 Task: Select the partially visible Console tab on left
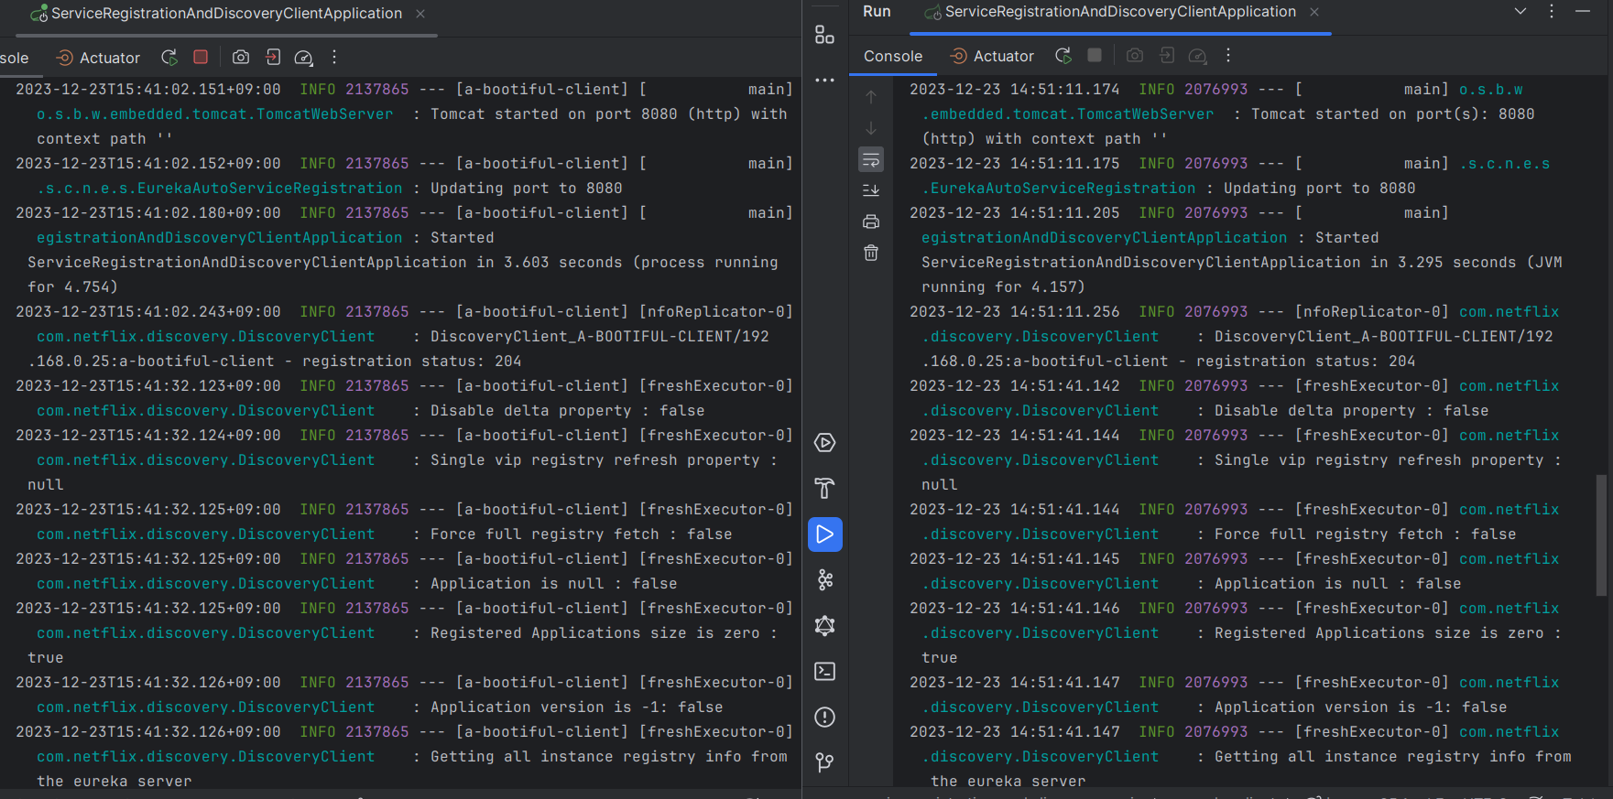tap(15, 58)
